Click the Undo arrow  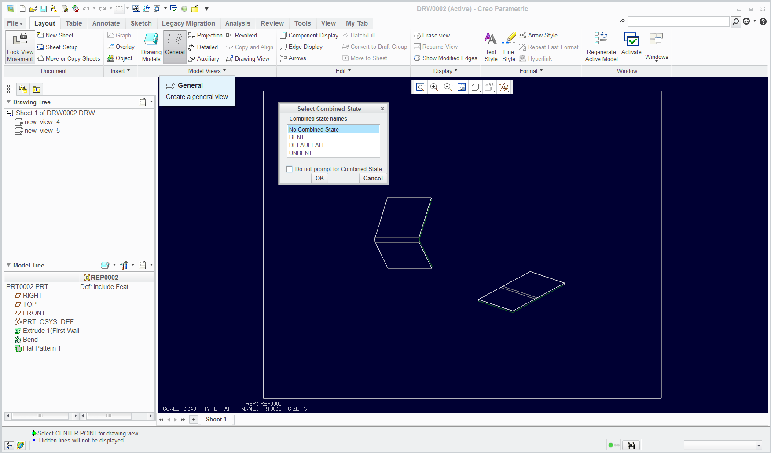(86, 9)
